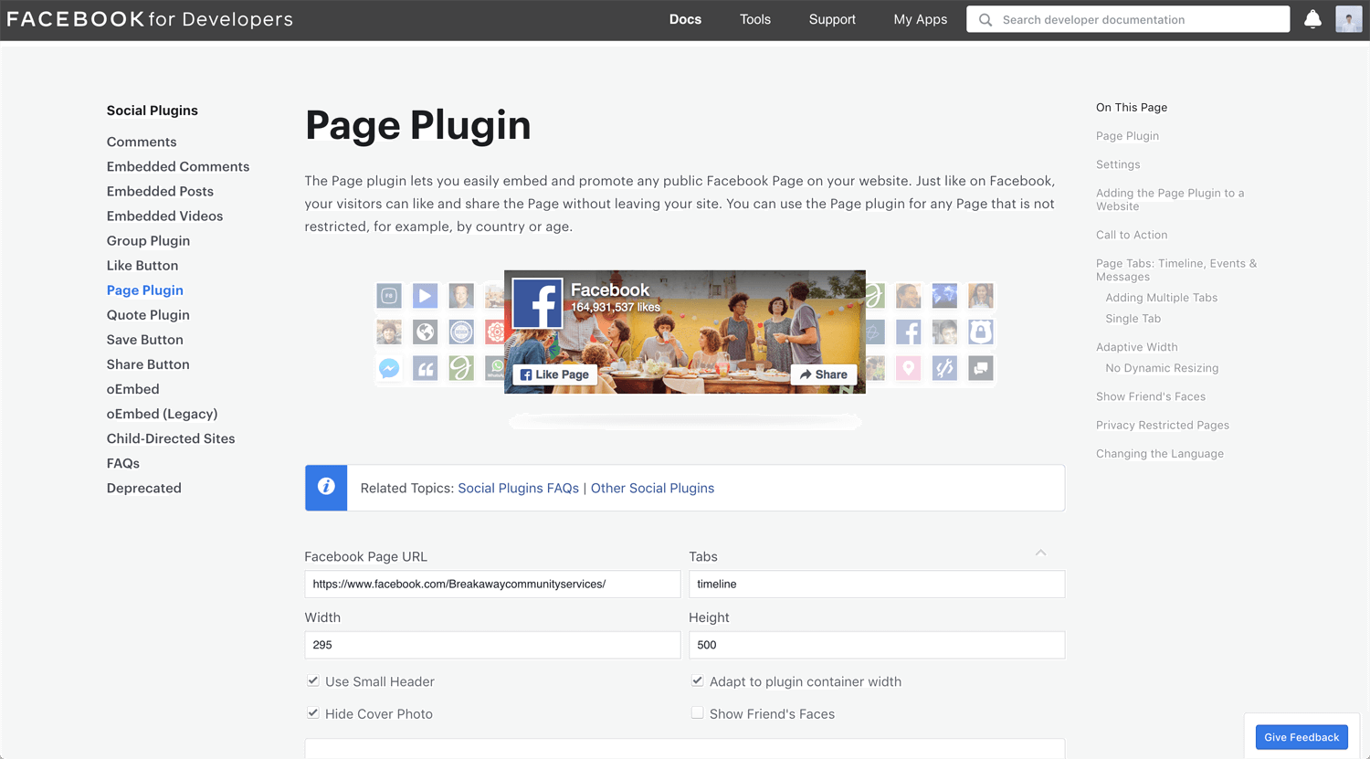Uncheck Adapt to plugin container width
The height and width of the screenshot is (759, 1370).
click(x=698, y=681)
